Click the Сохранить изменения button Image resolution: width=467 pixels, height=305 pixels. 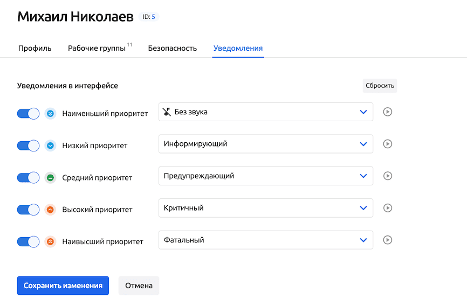(63, 286)
